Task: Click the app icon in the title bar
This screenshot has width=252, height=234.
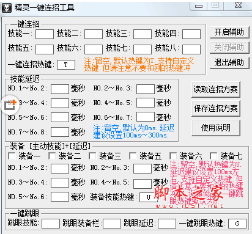Action: [x=7, y=8]
